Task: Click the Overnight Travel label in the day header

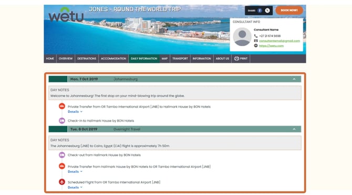Action: click(127, 129)
